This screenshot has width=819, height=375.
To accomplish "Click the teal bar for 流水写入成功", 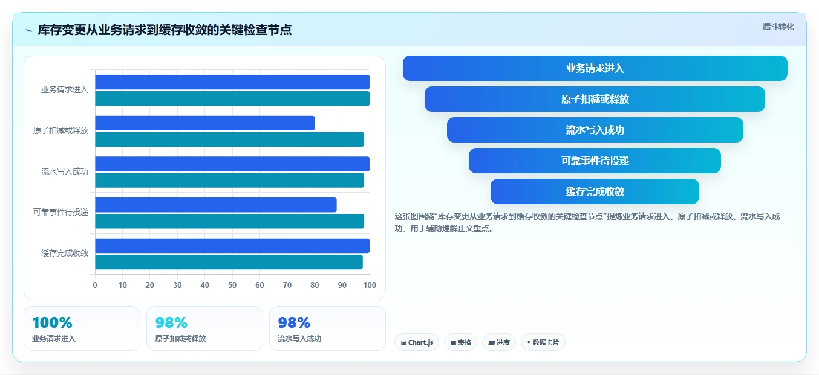I will coord(230,180).
